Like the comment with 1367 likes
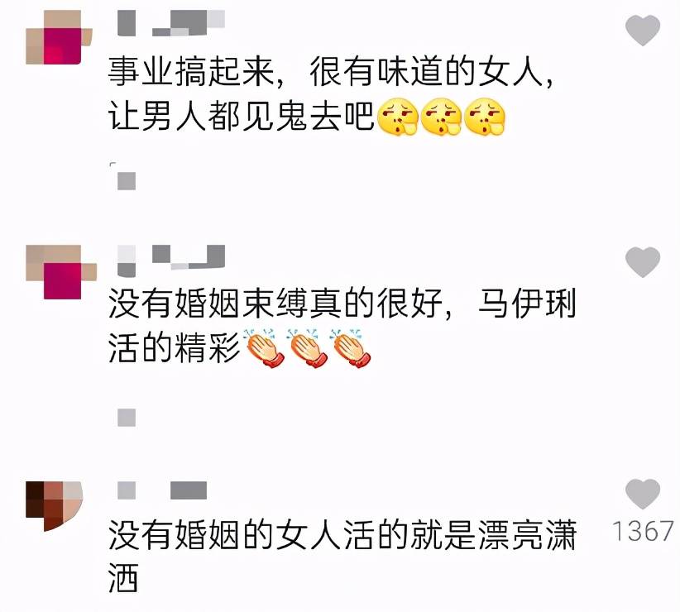680x612 pixels. 642,494
